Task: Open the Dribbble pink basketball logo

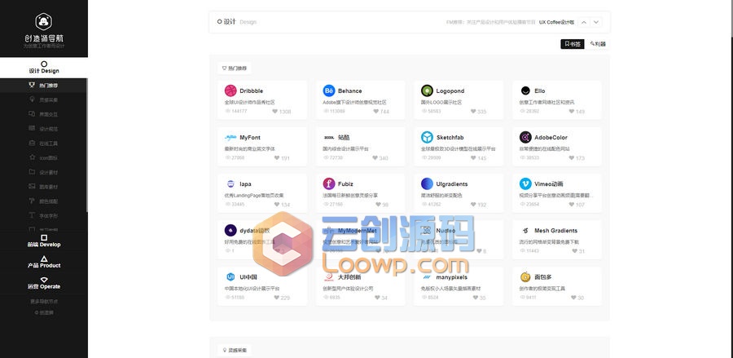Action: tap(230, 91)
